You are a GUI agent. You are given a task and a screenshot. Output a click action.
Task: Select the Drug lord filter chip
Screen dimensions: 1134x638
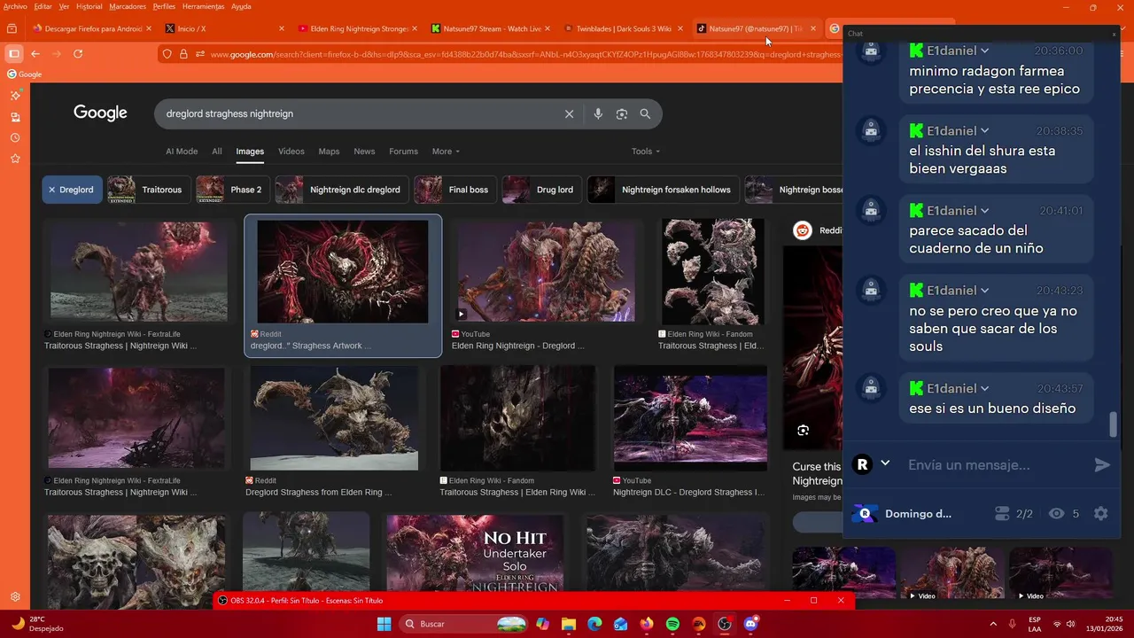[542, 190]
